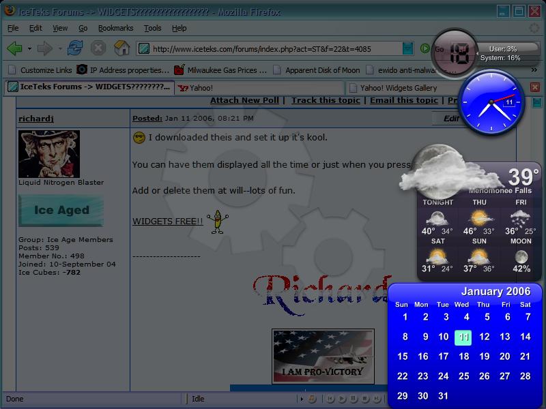Open the Go menu
The image size is (546, 409).
pyautogui.click(x=83, y=28)
